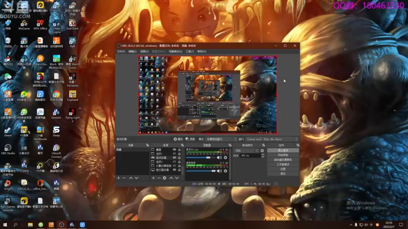Viewport: 408px width, 229px height.
Task: Remove selected source with minus icon
Action: tap(159, 178)
